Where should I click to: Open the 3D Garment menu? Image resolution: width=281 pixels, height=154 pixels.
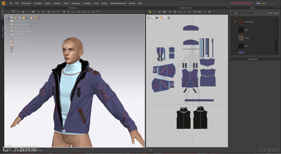26,3
